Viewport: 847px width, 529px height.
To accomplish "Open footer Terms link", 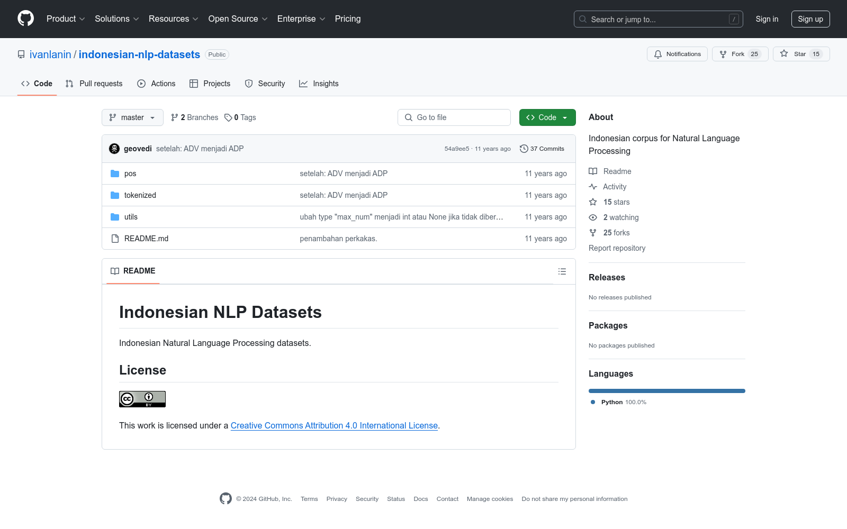I will pos(309,499).
